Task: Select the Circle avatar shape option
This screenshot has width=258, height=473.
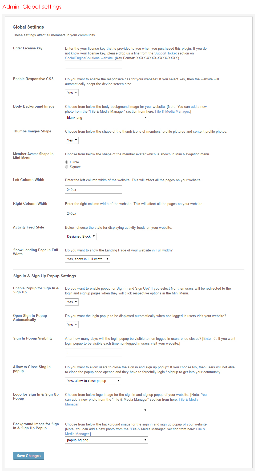Action: tap(67, 162)
